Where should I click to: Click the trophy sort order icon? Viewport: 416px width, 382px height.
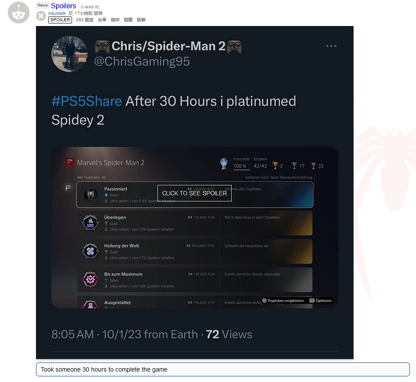(x=68, y=188)
